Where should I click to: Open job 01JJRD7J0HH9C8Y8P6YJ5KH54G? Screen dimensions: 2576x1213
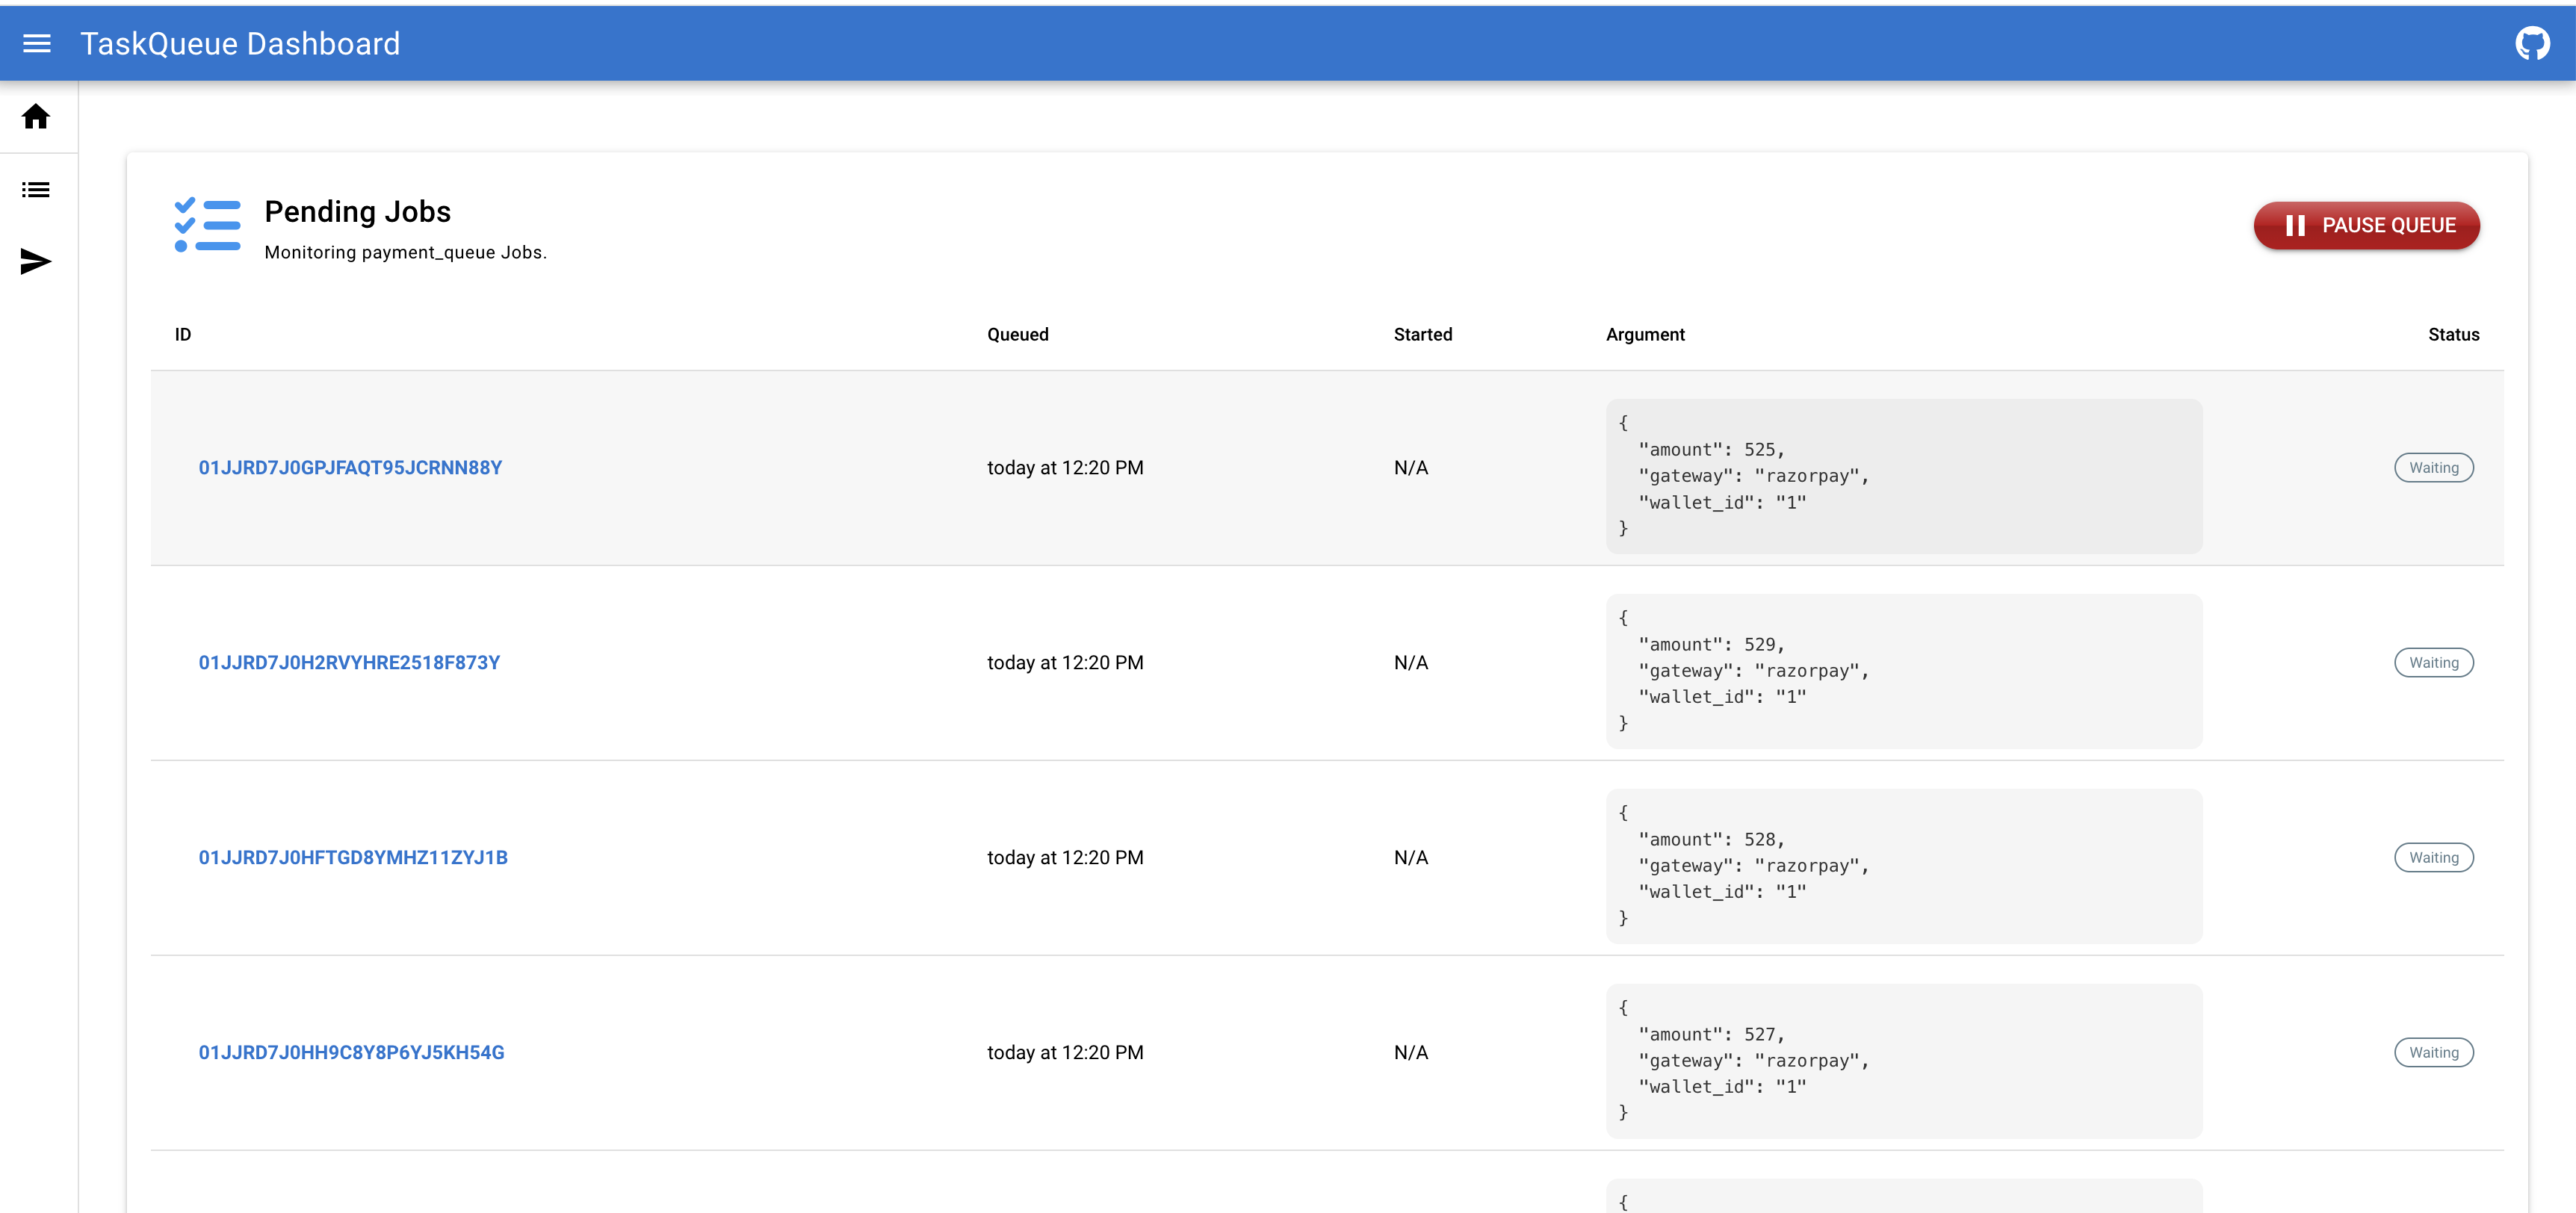pyautogui.click(x=351, y=1053)
